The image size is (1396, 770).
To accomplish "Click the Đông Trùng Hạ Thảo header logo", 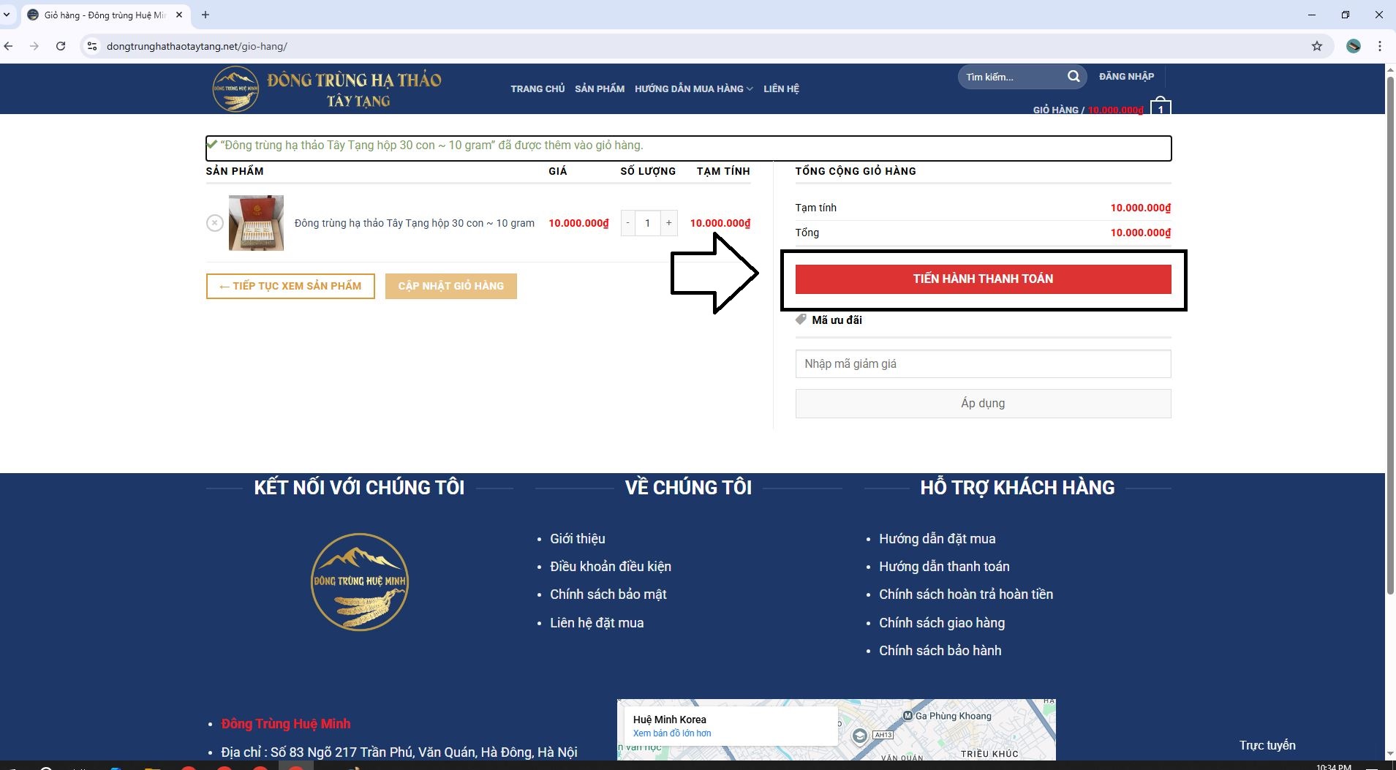I will point(327,89).
